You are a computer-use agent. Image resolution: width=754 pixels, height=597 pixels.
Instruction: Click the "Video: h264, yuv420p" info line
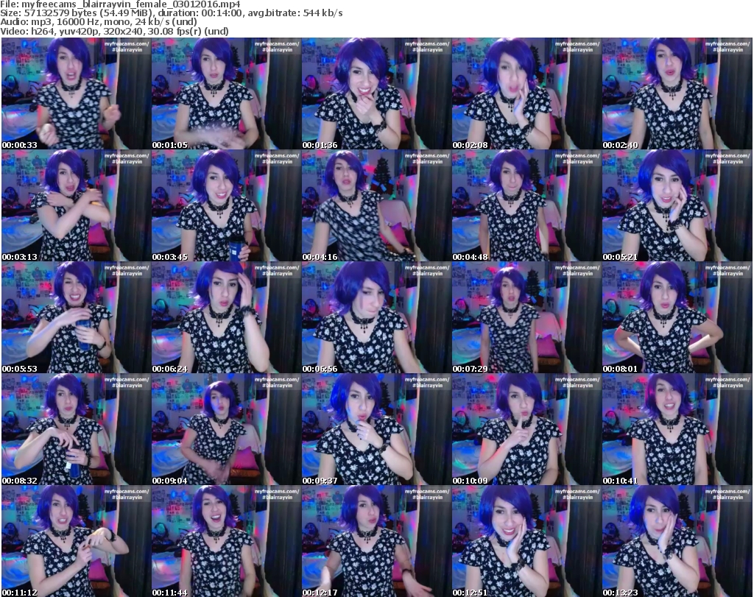pyautogui.click(x=114, y=32)
